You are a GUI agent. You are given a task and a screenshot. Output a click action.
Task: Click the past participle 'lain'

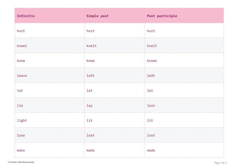click(x=151, y=106)
